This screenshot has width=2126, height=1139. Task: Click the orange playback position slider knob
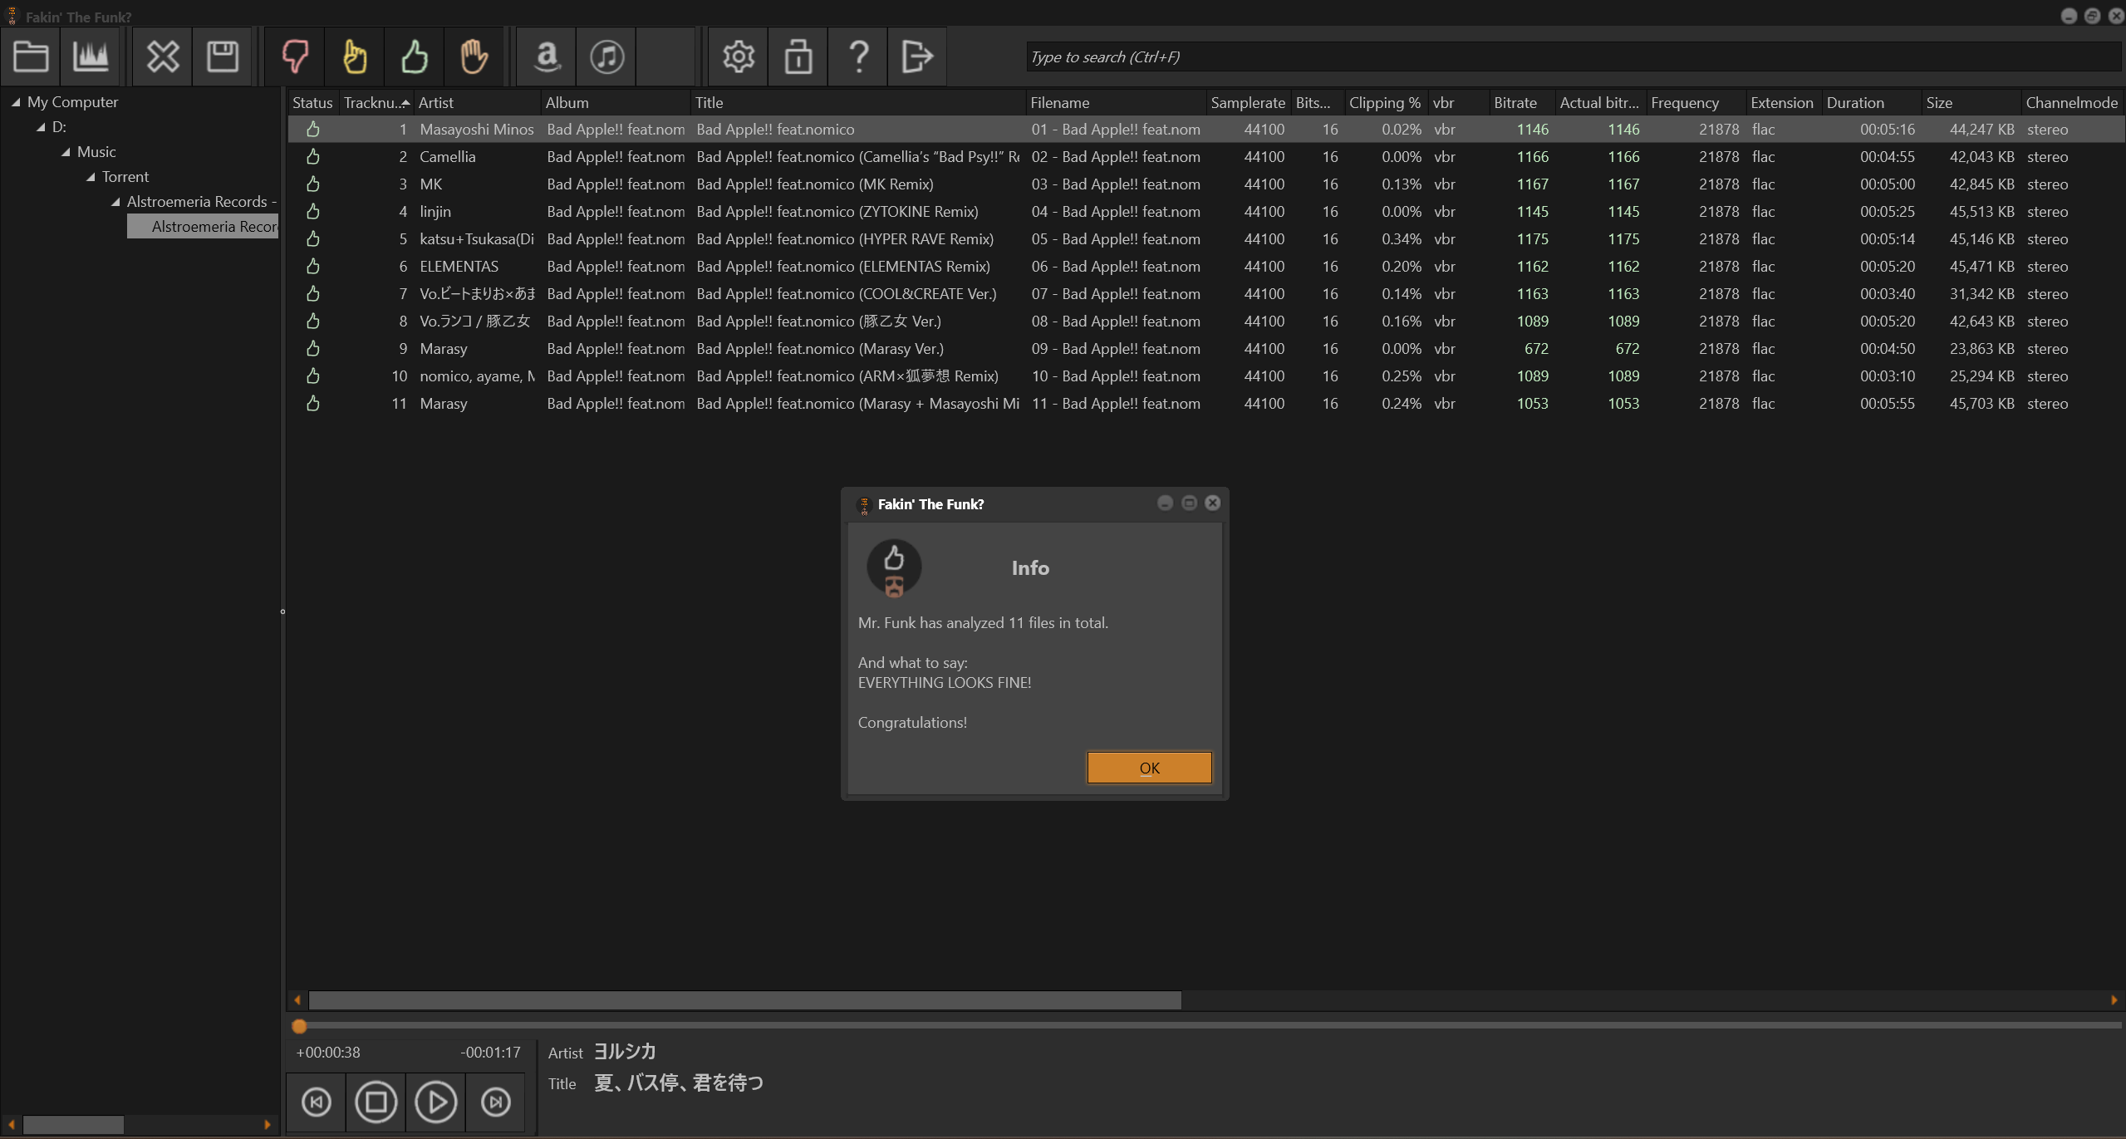pos(300,1027)
